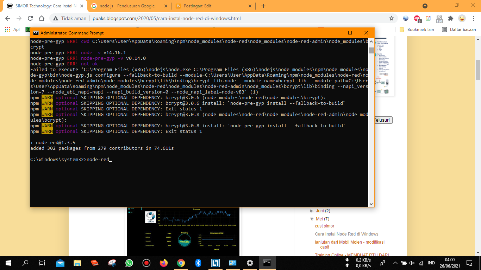Click the address bar URL
Viewport: 481px width, 270px height.
point(167,18)
